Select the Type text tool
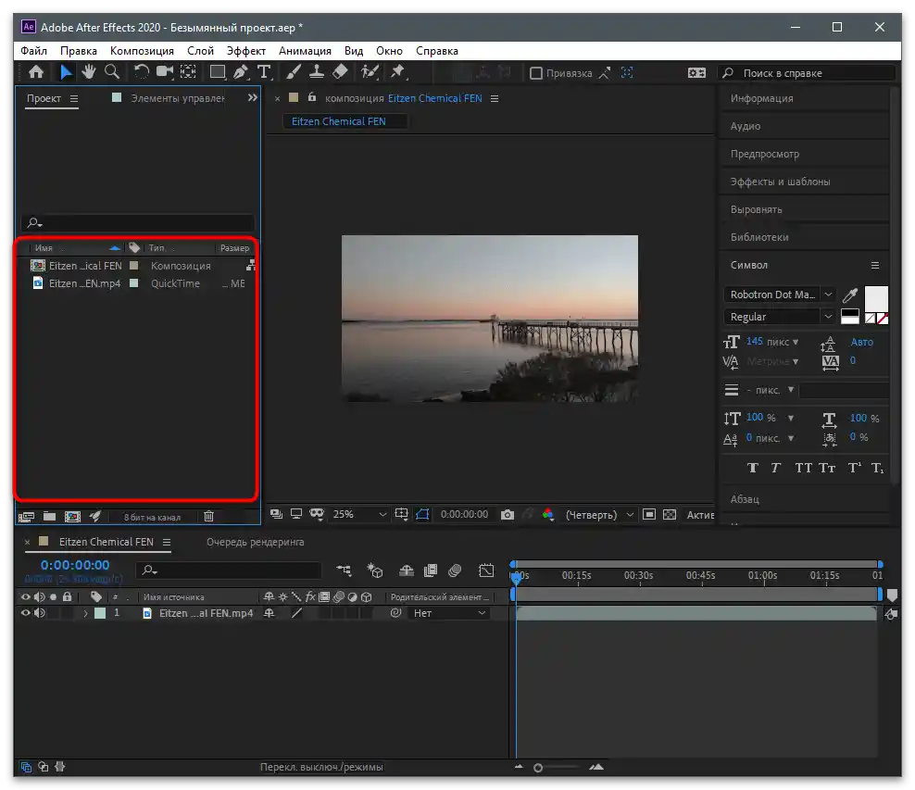This screenshot has width=915, height=790. coord(264,72)
